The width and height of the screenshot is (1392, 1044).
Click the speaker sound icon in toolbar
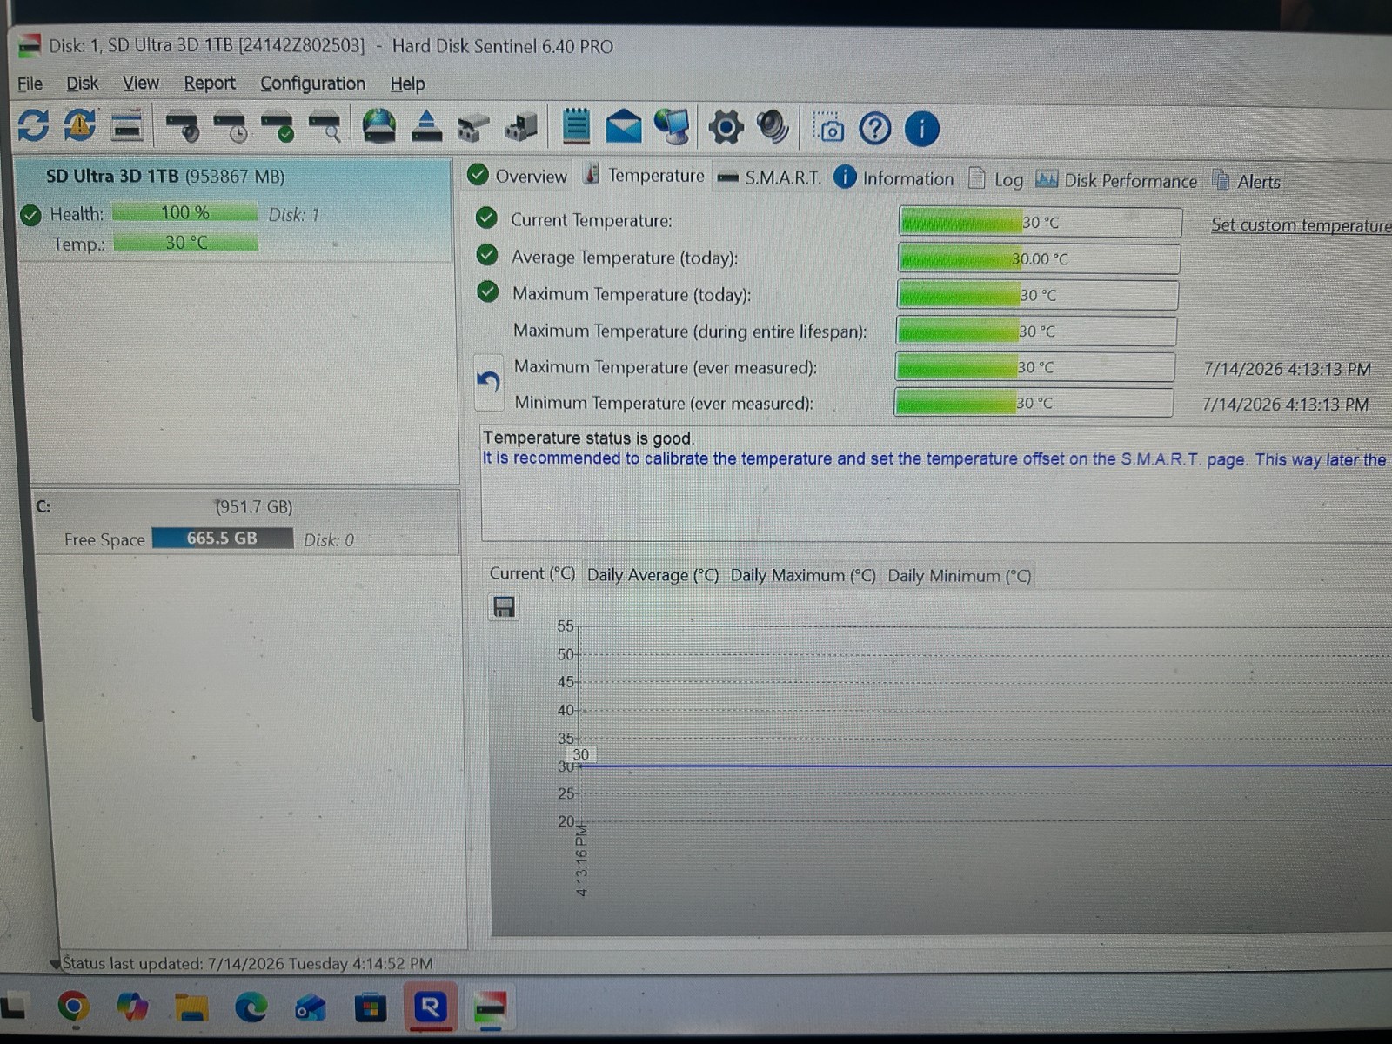point(773,127)
